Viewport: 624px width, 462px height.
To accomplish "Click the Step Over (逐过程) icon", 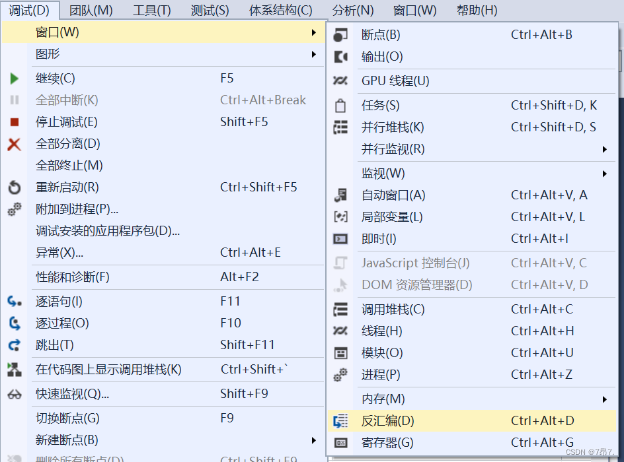I will [x=15, y=323].
